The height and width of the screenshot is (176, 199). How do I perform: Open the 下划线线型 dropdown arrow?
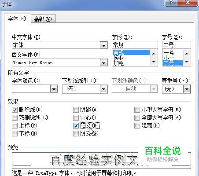[103, 89]
